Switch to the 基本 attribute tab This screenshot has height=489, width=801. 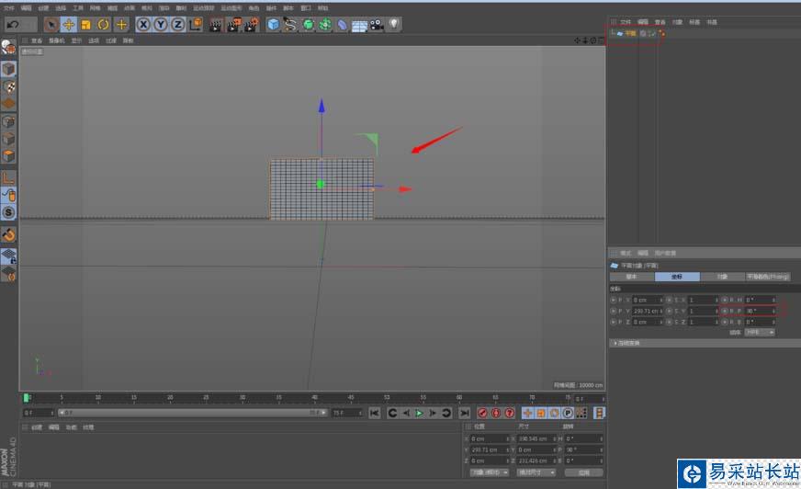click(x=632, y=277)
